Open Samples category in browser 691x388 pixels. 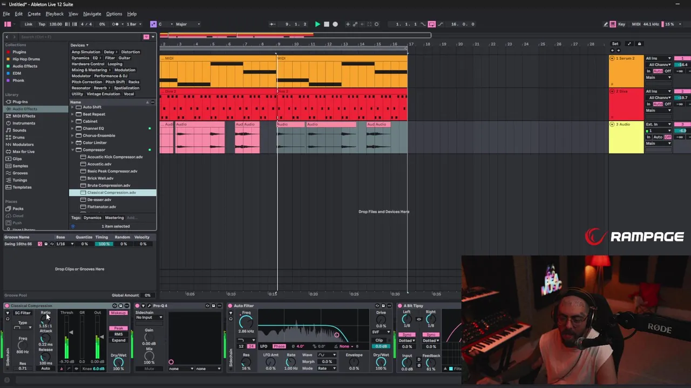tap(20, 166)
